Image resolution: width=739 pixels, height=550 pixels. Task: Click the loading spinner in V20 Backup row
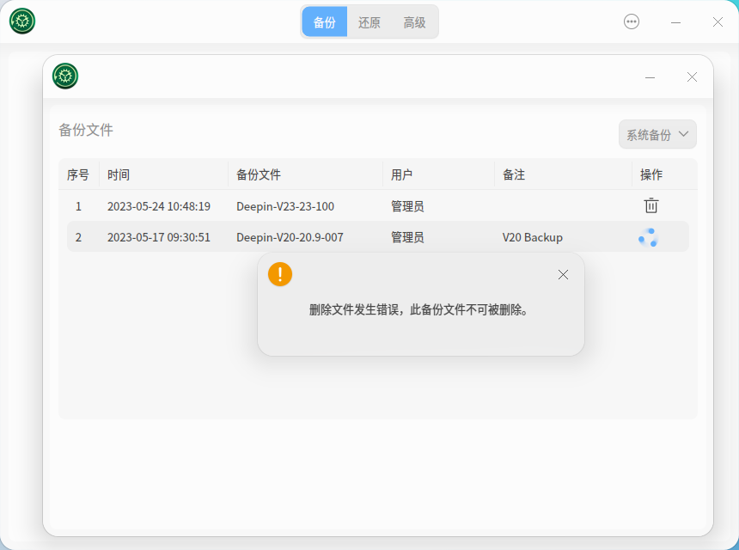648,237
